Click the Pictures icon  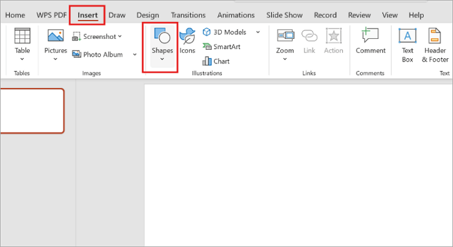coord(56,36)
